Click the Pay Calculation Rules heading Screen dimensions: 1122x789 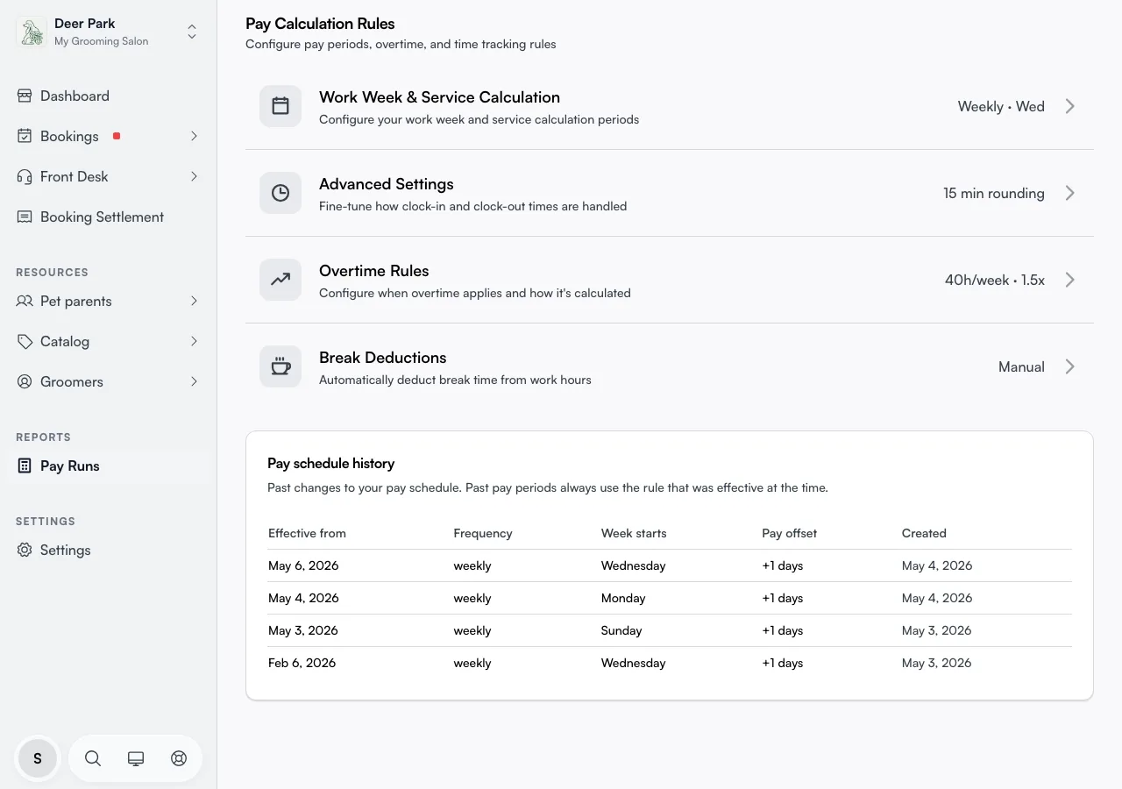[x=320, y=24]
